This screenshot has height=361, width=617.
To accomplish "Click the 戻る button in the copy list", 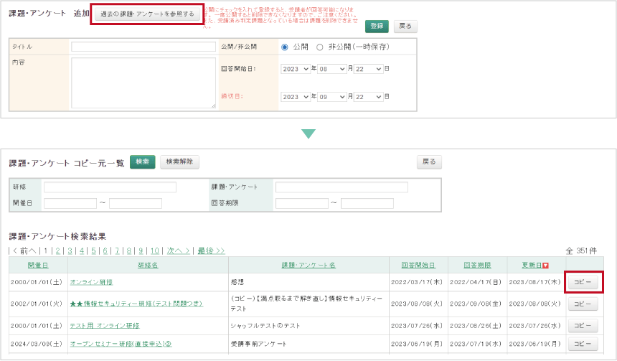I will tap(430, 162).
